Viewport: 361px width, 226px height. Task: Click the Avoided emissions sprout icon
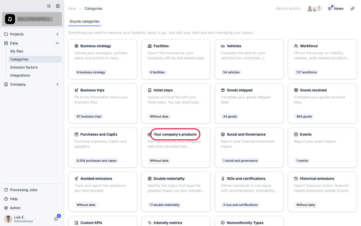76,179
